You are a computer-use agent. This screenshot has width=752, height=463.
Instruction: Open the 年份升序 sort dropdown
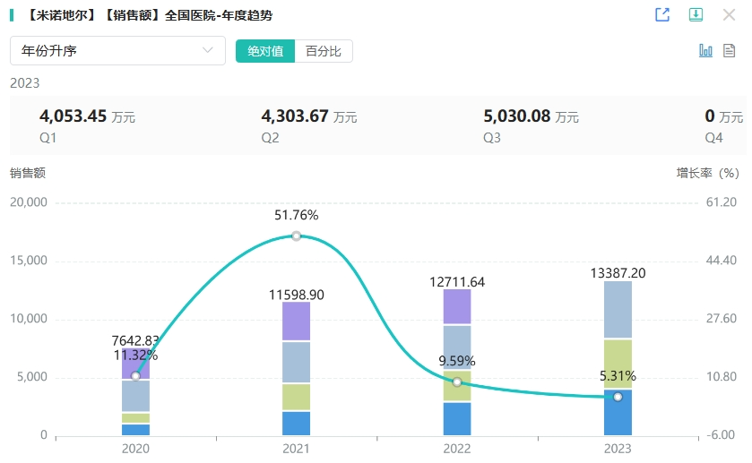click(x=117, y=51)
